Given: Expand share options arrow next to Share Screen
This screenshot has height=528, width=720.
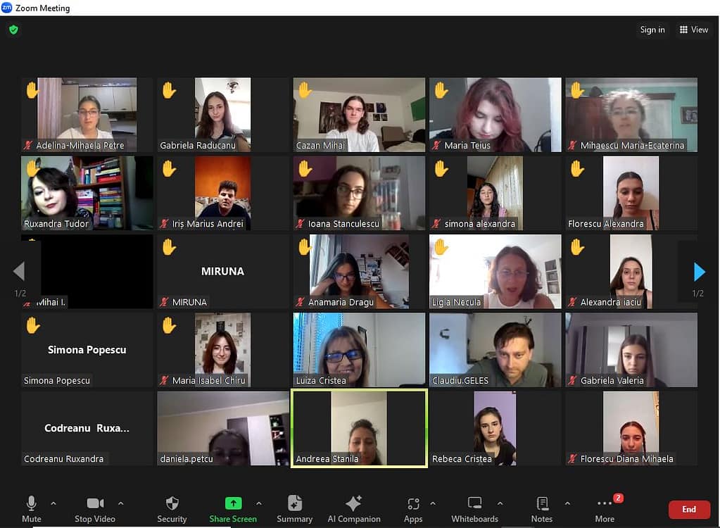Looking at the screenshot, I should click(259, 503).
